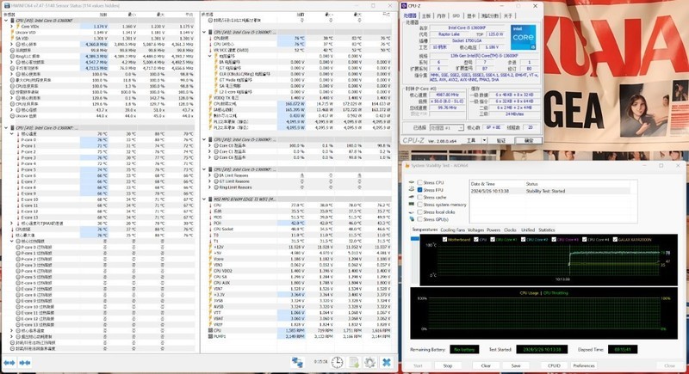Open the Cooling Fans tab in AIDA64
This screenshot has height=374, width=689.
click(x=452, y=230)
